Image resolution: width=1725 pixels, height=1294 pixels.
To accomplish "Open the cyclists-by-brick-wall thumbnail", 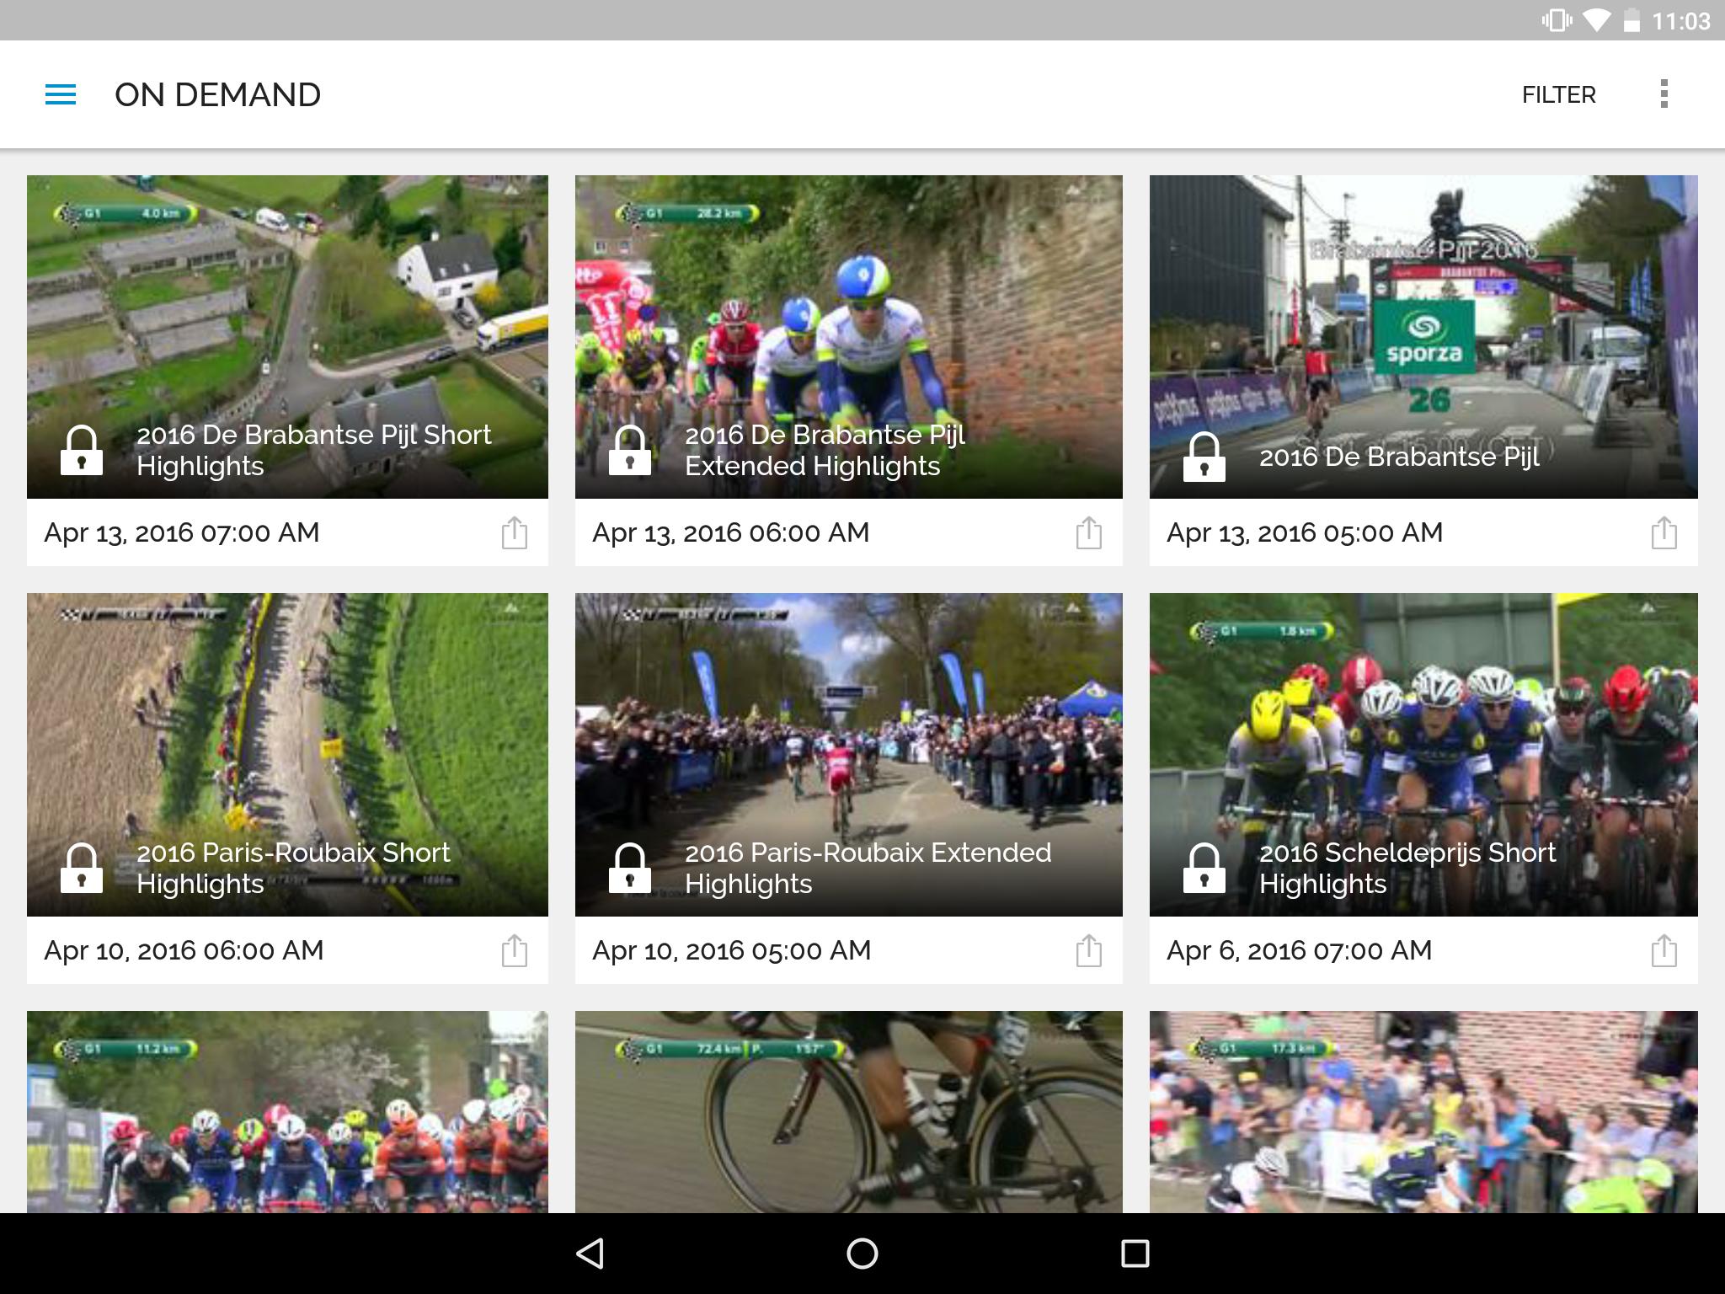I will (x=849, y=337).
